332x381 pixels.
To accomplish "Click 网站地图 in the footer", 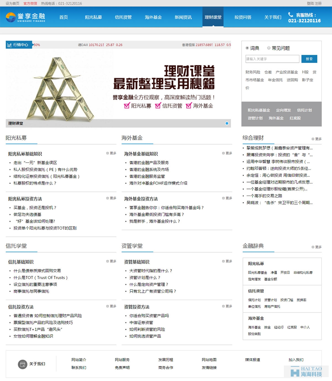I will 209,360.
